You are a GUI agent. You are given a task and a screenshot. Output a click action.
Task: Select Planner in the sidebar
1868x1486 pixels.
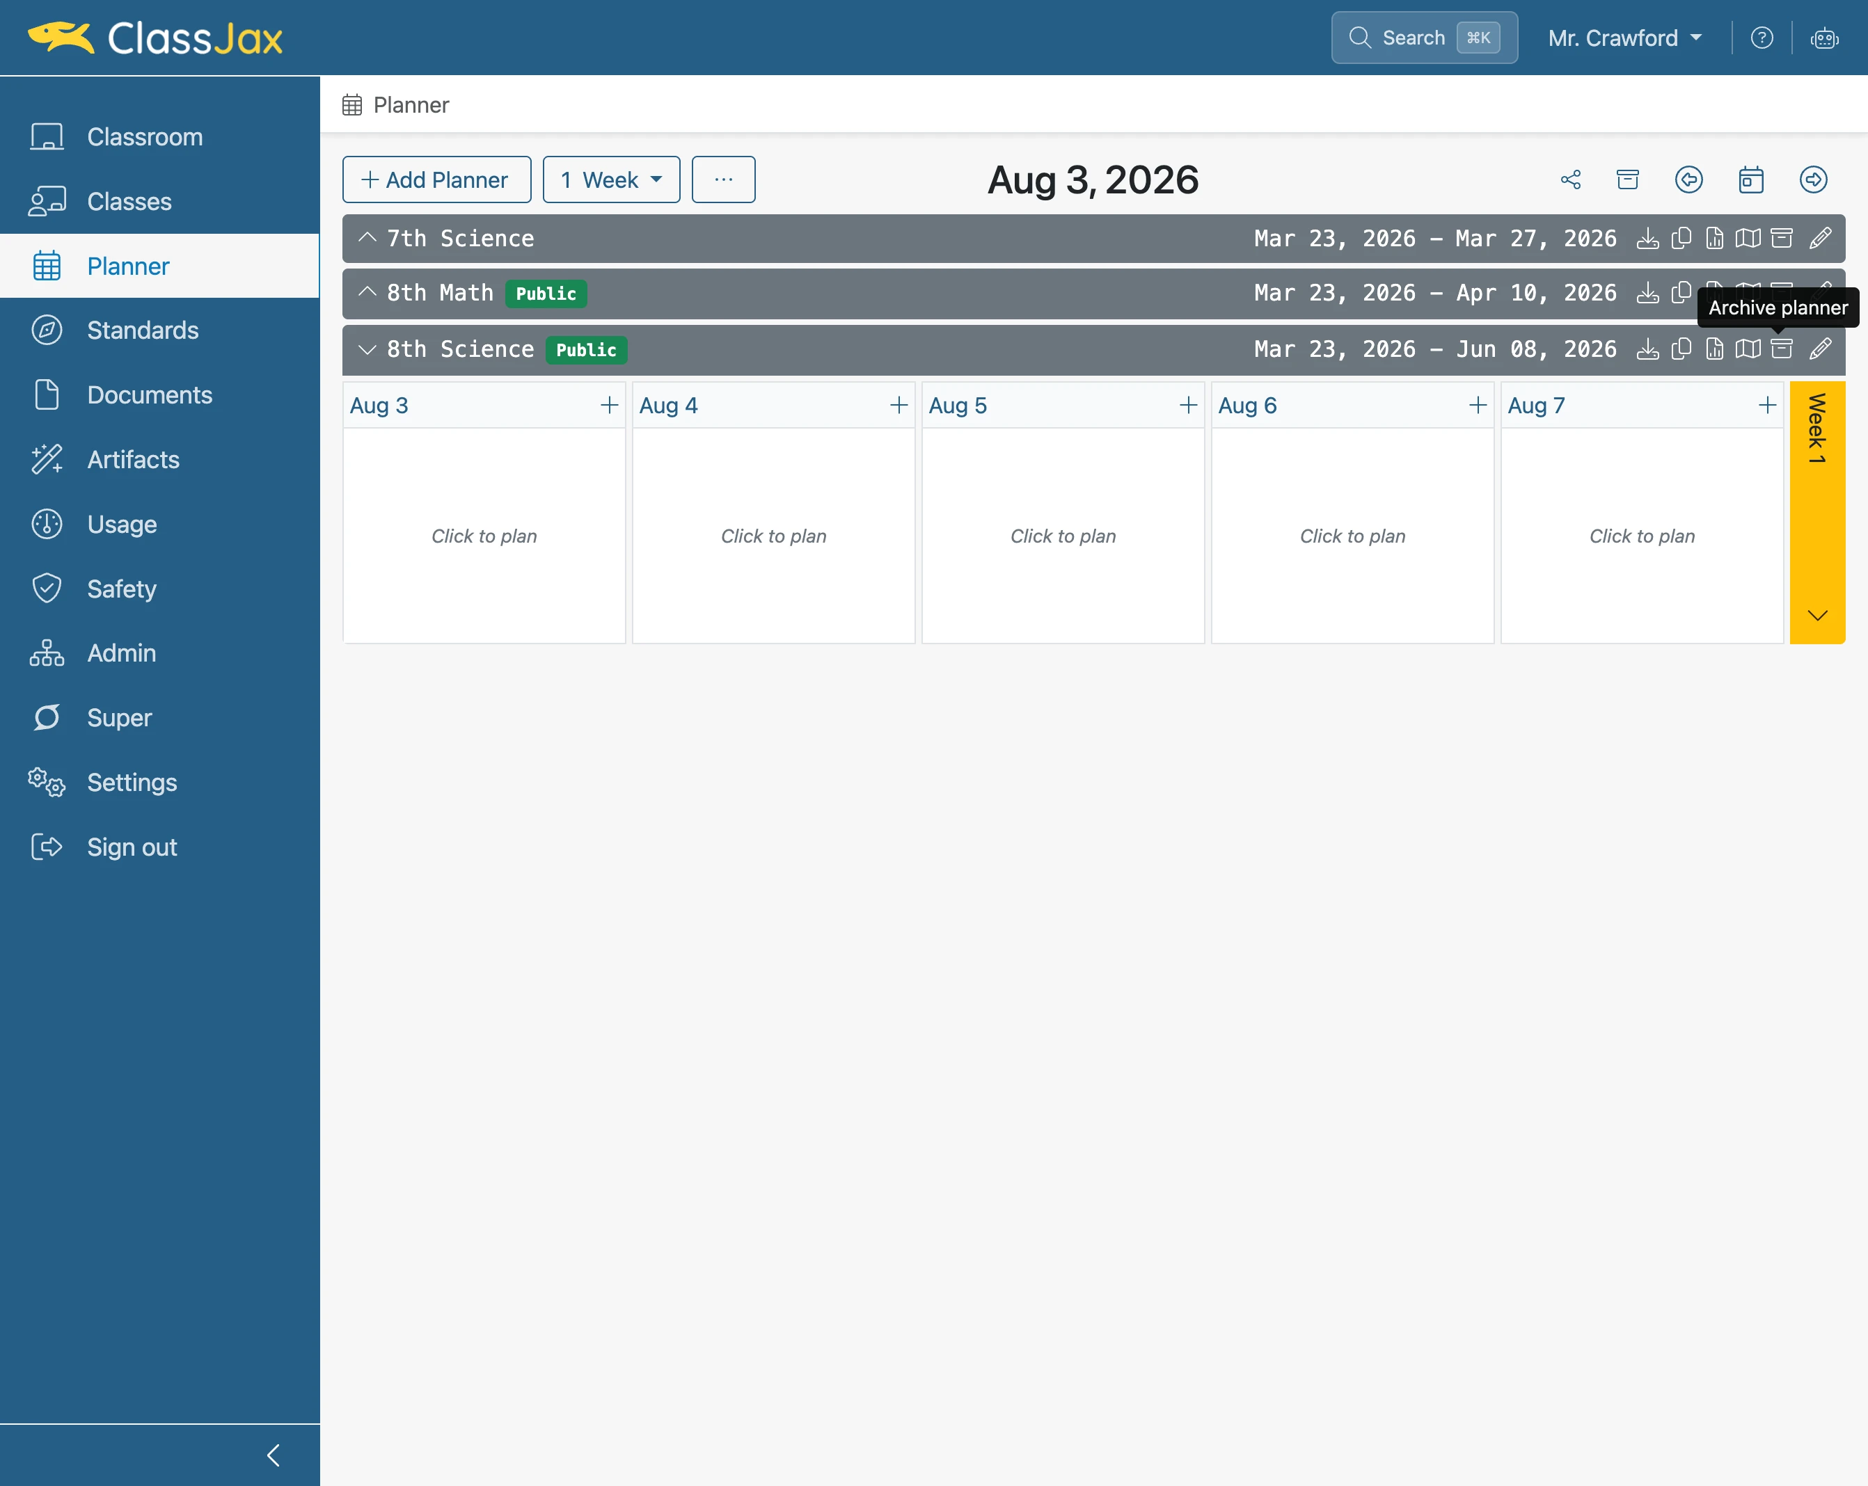[159, 266]
